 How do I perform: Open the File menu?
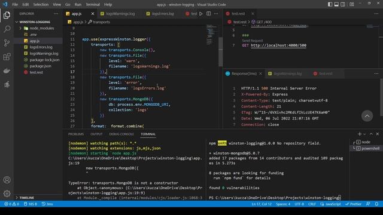pos(15,4)
